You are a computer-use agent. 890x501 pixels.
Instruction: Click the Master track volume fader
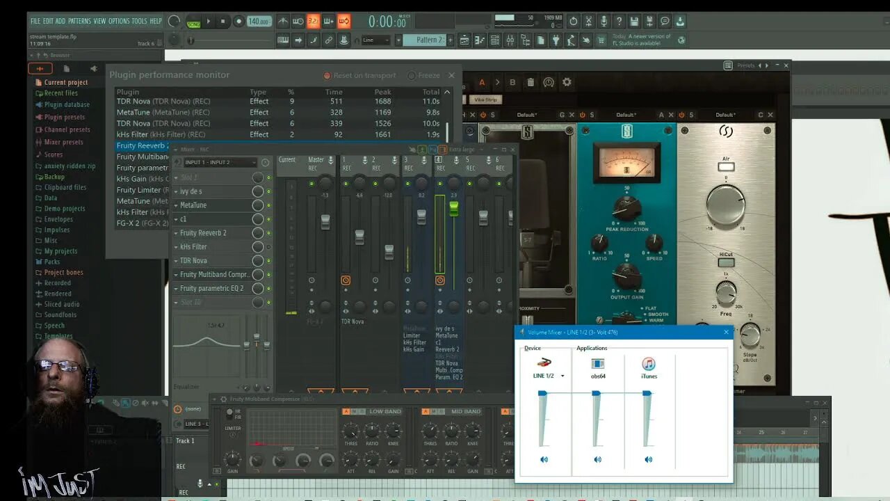[x=325, y=222]
